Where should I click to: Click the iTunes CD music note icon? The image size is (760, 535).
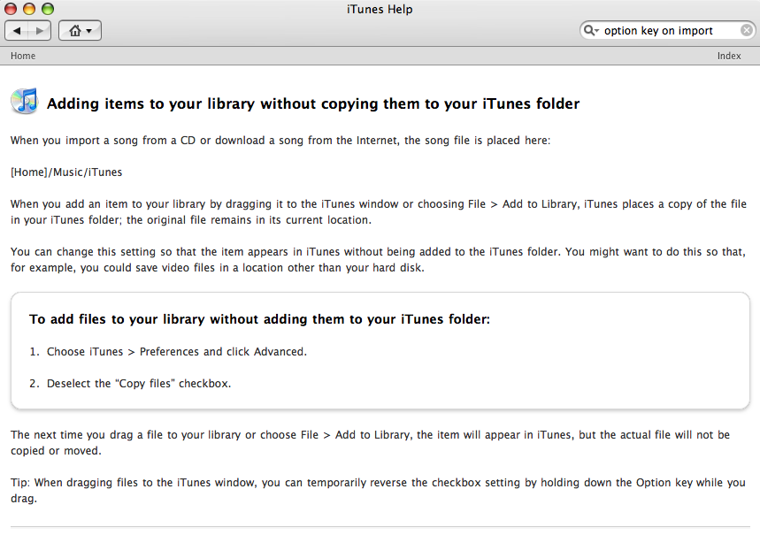click(24, 102)
